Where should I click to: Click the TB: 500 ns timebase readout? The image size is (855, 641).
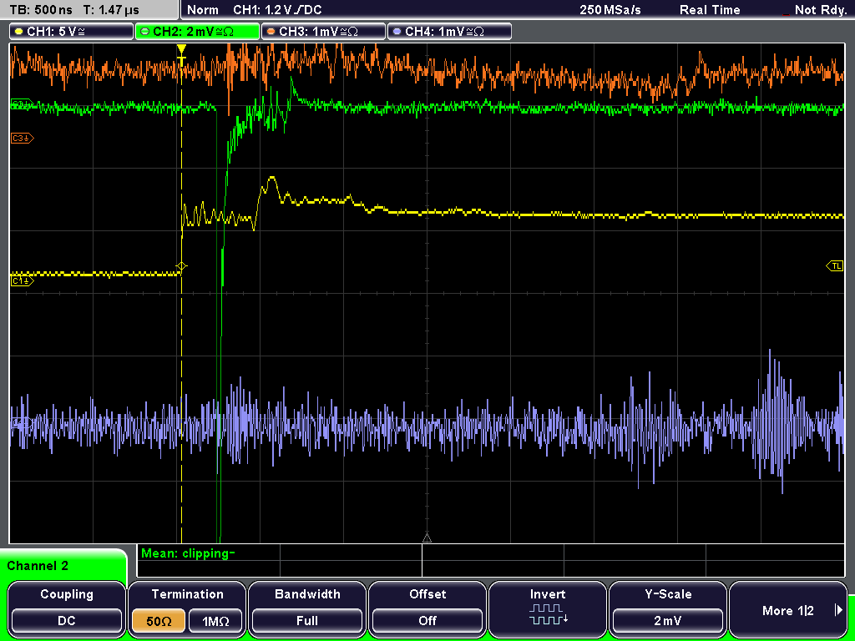(41, 10)
